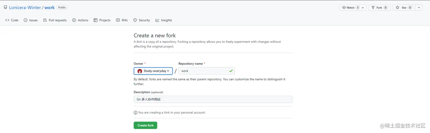Viewport: 430px width, 133px height.
Task: Go to the Actions tab
Action: pos(80,20)
